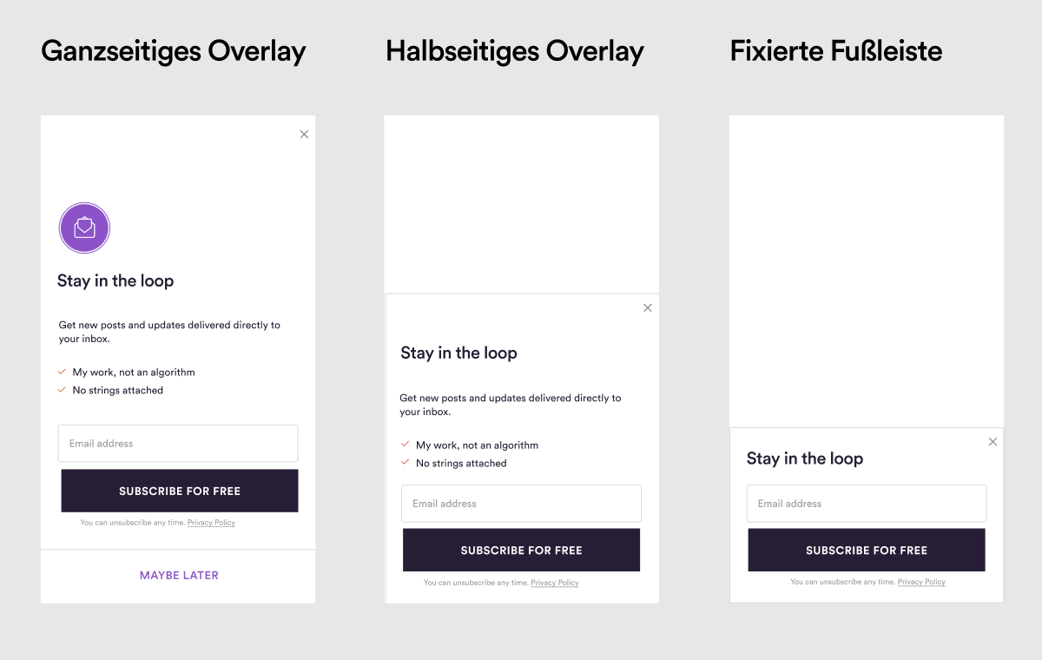Click the checkmark beside "My work, not an algorithm" in Halbseitiges Overlay
This screenshot has width=1042, height=660.
[405, 445]
